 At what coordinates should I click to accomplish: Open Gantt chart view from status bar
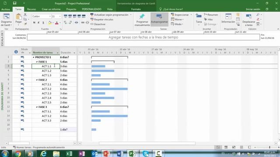pos(218,147)
